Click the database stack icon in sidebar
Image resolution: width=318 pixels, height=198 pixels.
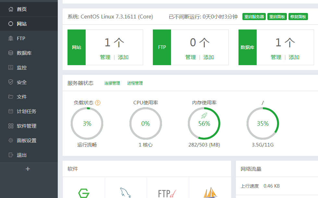[11, 53]
